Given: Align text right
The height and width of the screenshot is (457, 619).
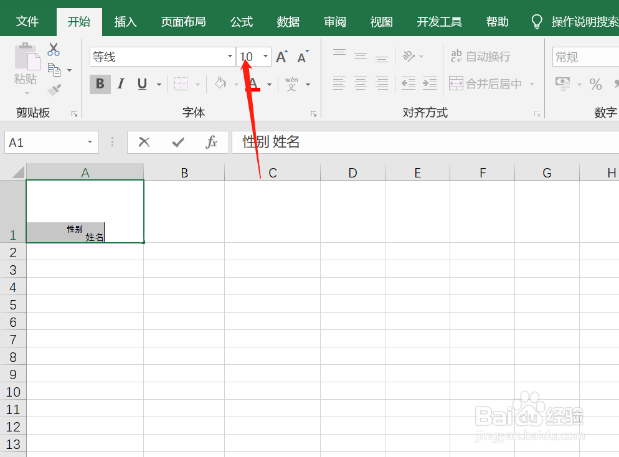Looking at the screenshot, I should [382, 83].
